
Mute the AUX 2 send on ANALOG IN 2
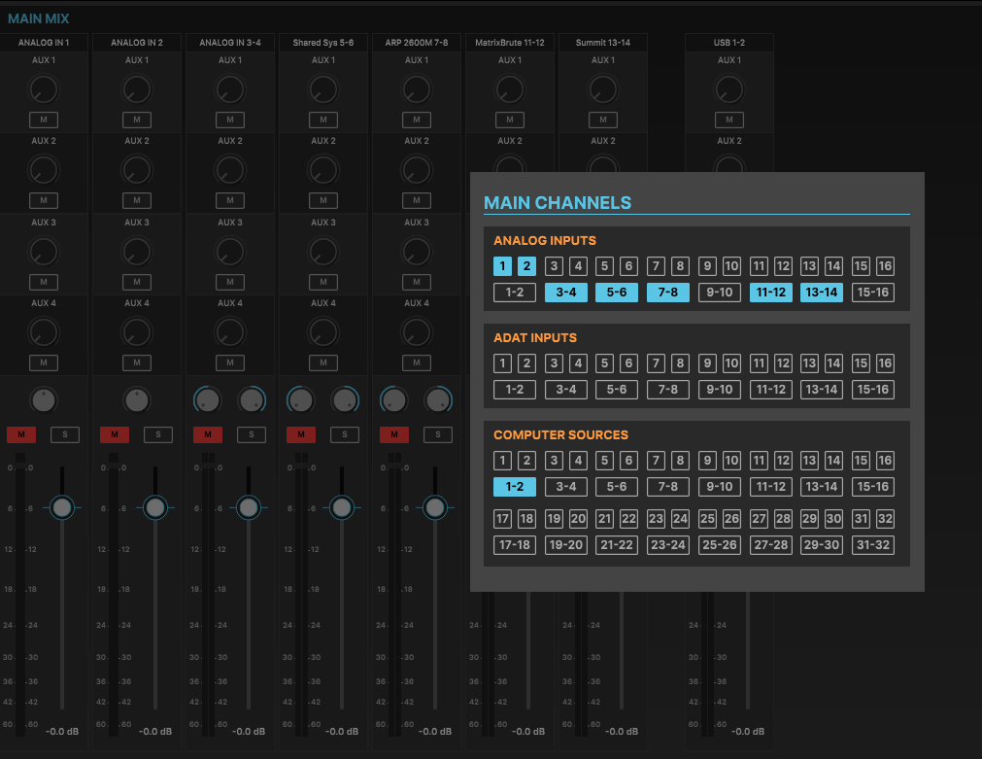click(137, 200)
